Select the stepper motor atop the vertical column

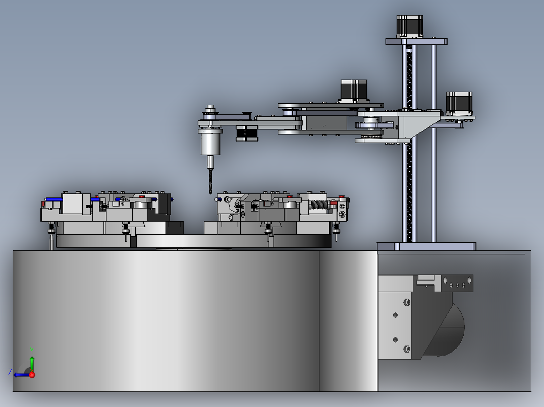(x=410, y=26)
